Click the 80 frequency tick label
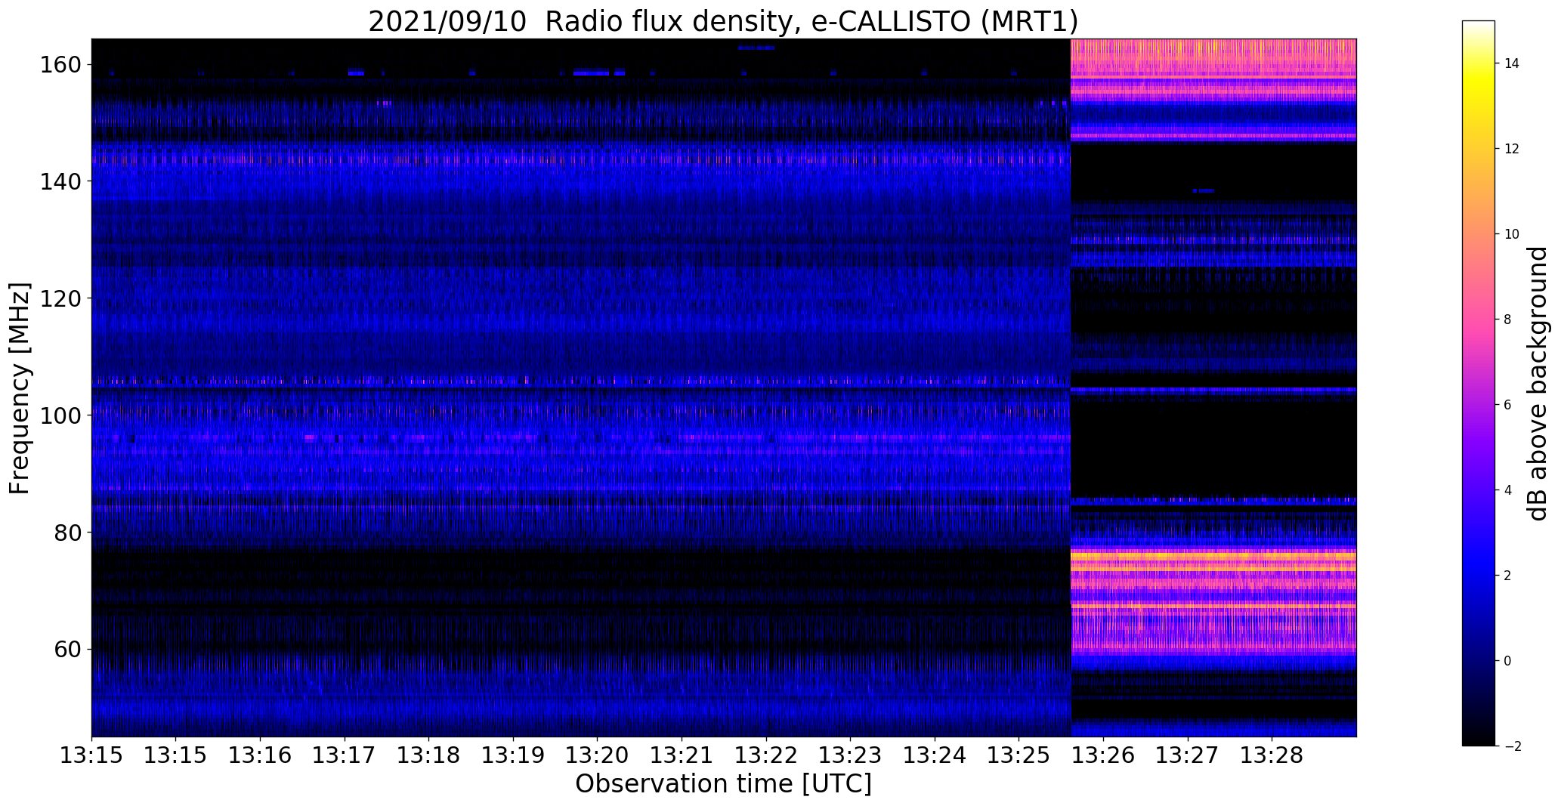 pos(69,533)
